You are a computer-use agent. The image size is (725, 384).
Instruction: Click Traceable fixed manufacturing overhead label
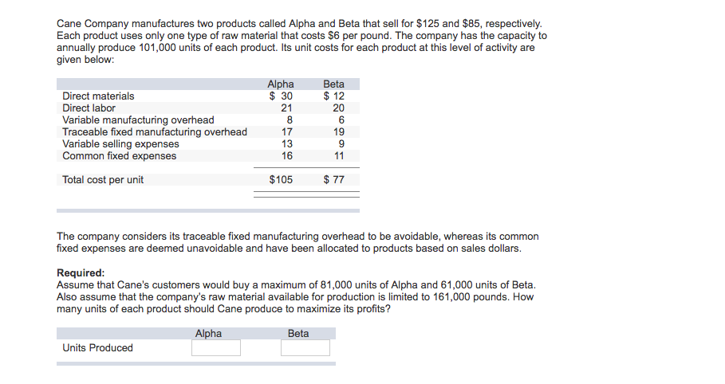pyautogui.click(x=155, y=132)
